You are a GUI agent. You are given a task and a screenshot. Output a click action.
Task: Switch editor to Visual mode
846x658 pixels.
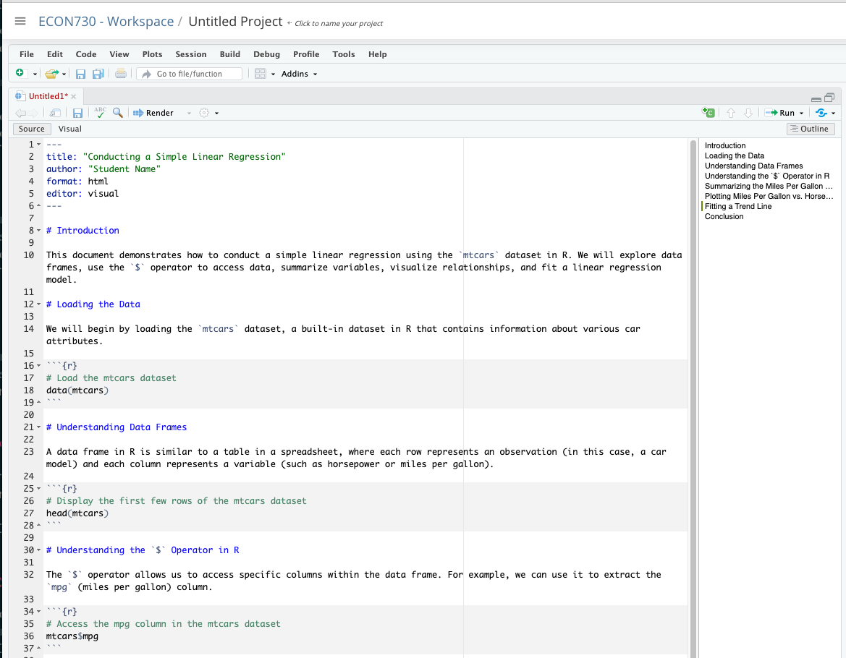tap(70, 129)
